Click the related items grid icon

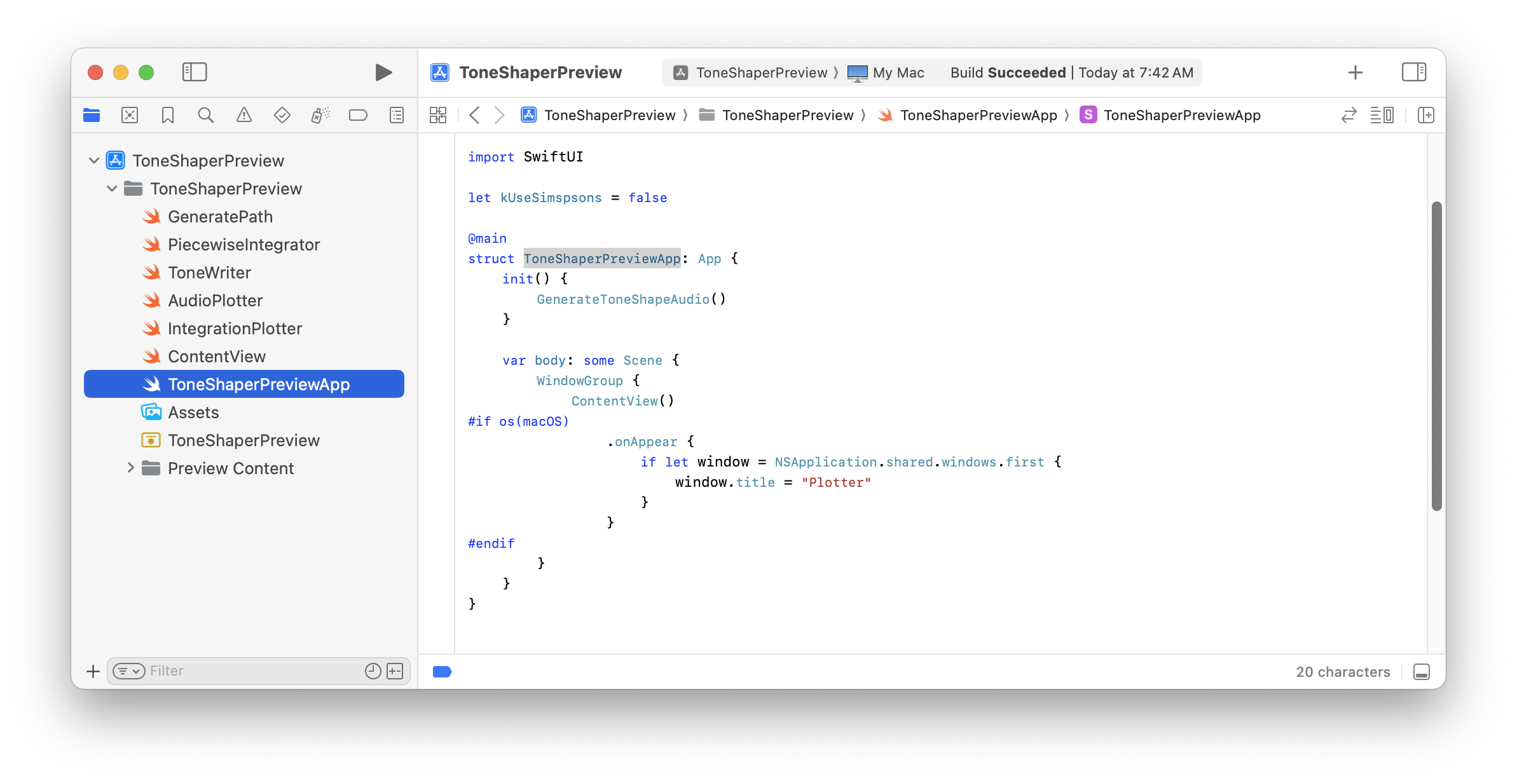[438, 115]
